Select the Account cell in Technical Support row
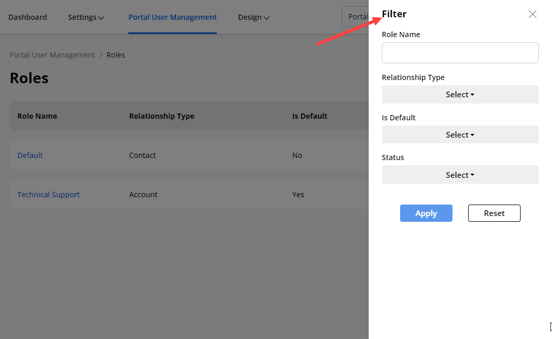 coord(143,195)
